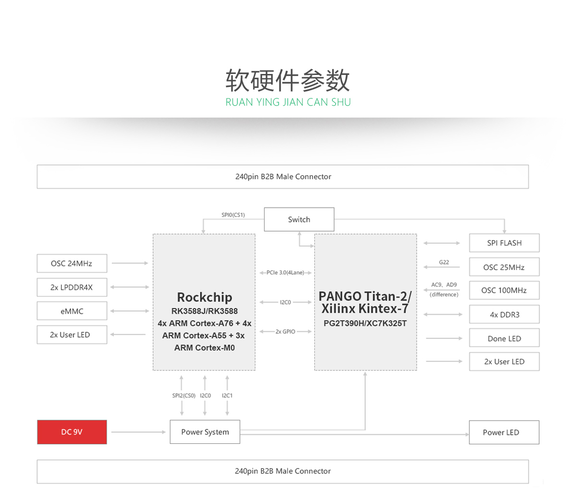Select the Done LED box
Screen dimensions: 576x500
tap(504, 338)
